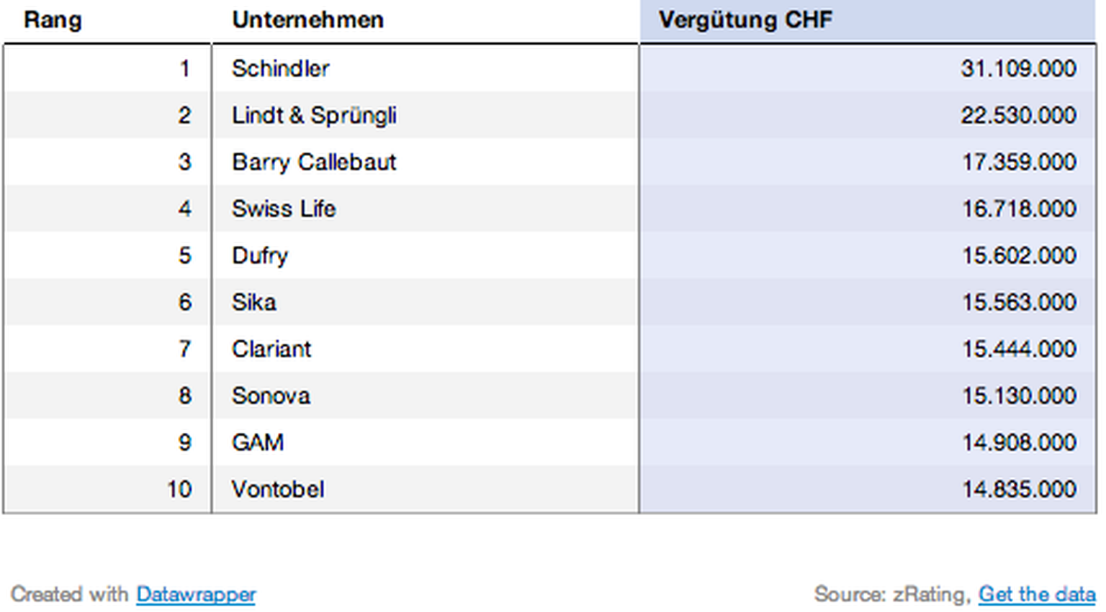Image resolution: width=1106 pixels, height=612 pixels.
Task: Click the value 31.109.000
Action: pos(1018,68)
